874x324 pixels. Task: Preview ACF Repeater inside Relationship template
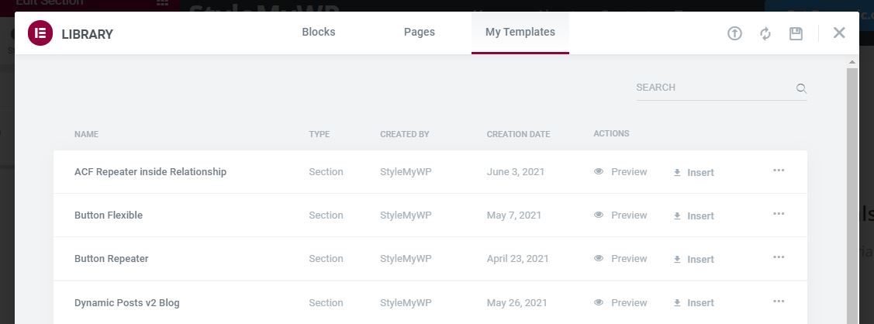[620, 171]
